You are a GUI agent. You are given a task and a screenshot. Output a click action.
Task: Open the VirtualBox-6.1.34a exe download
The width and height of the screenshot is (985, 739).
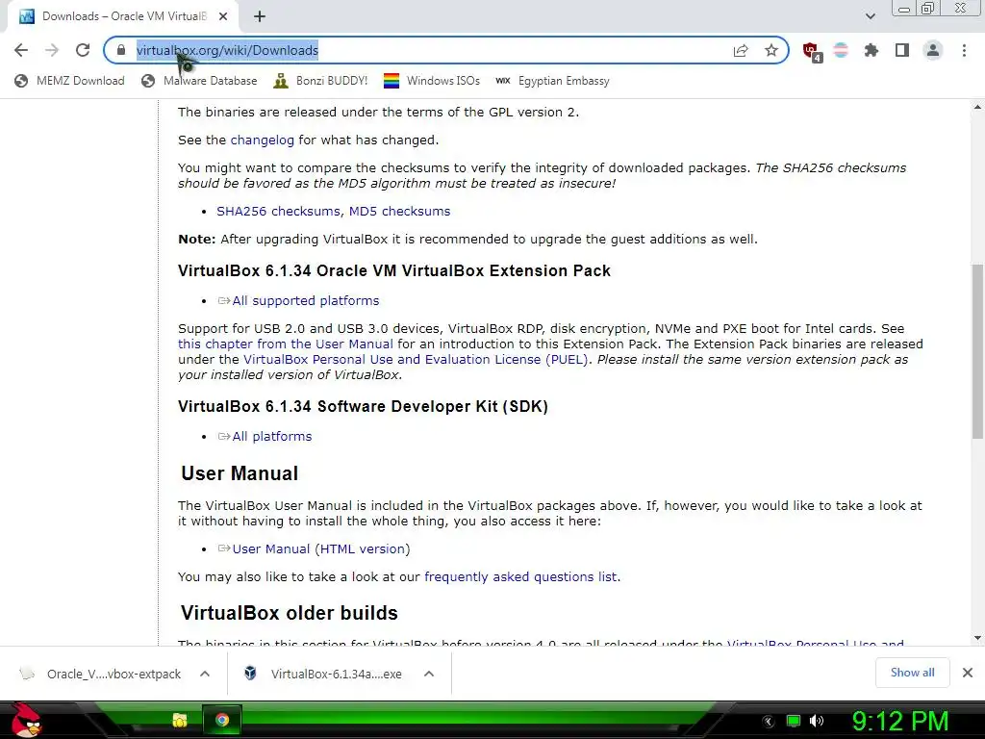coord(325,675)
